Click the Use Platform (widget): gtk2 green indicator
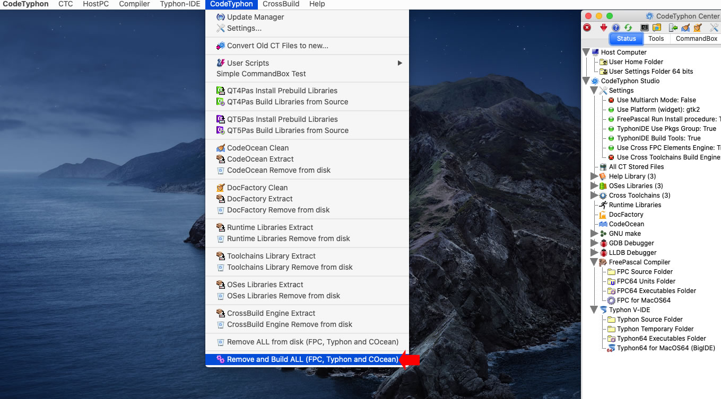The image size is (721, 399). 611,110
